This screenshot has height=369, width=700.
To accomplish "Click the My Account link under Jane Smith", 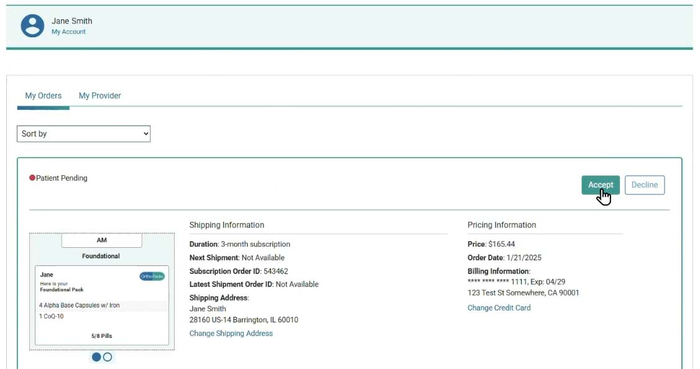I will pos(68,32).
